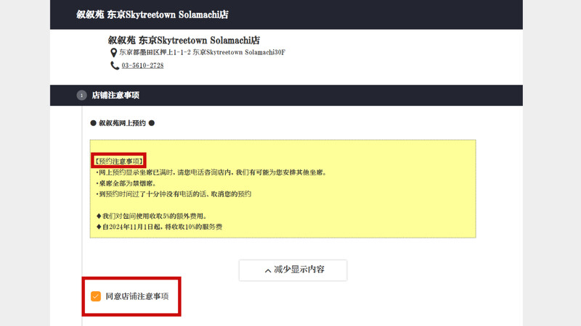The width and height of the screenshot is (581, 326).
Task: Click the store address text
Action: point(202,53)
